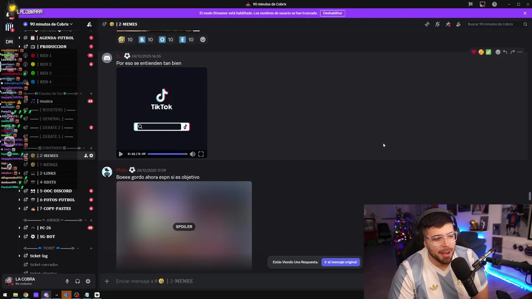Toggle microphone mute in user panel

(x=67, y=281)
